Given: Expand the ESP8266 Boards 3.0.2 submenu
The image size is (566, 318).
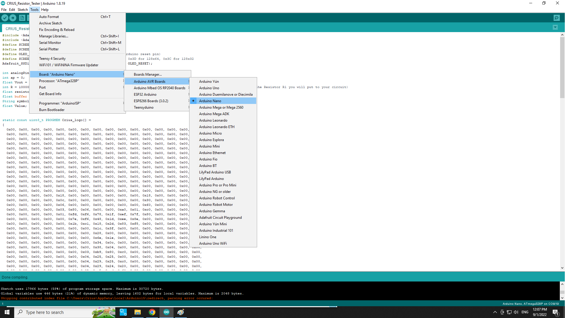Looking at the screenshot, I should click(x=158, y=101).
